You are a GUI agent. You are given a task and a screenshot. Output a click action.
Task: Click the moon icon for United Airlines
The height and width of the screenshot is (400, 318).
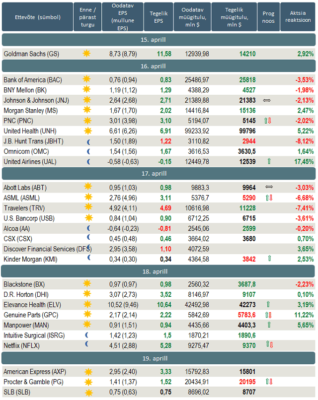[x=88, y=162]
